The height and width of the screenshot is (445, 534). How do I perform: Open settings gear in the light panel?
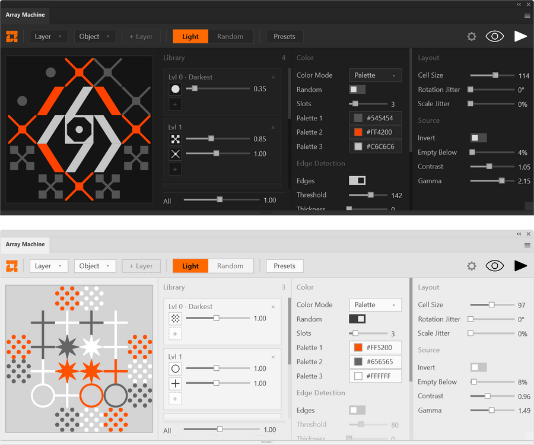(x=472, y=266)
